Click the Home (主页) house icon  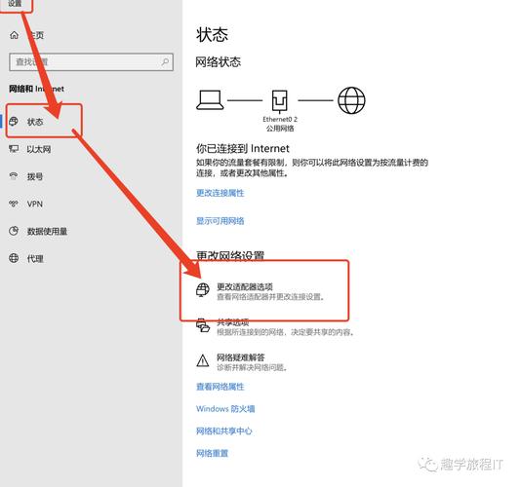tap(14, 35)
